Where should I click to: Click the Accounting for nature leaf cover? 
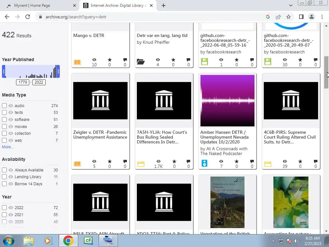point(291,202)
